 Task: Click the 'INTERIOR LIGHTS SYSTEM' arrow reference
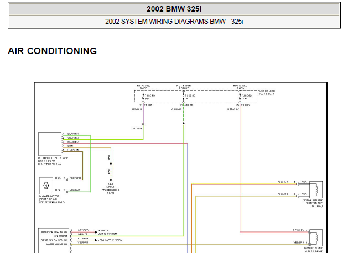(x=107, y=232)
